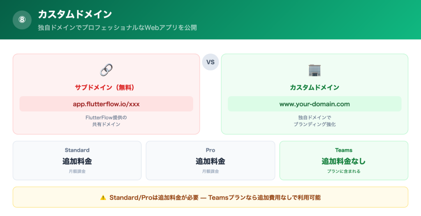Click the VS circle badge
This screenshot has height=216, width=421.
coord(210,62)
